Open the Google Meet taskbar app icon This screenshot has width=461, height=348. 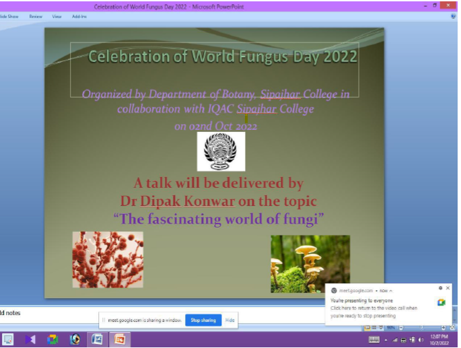click(x=52, y=339)
